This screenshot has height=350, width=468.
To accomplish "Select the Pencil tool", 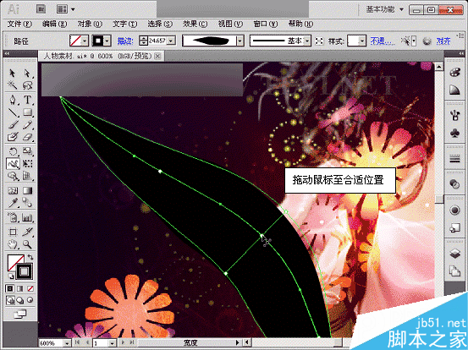I will pos(27,124).
